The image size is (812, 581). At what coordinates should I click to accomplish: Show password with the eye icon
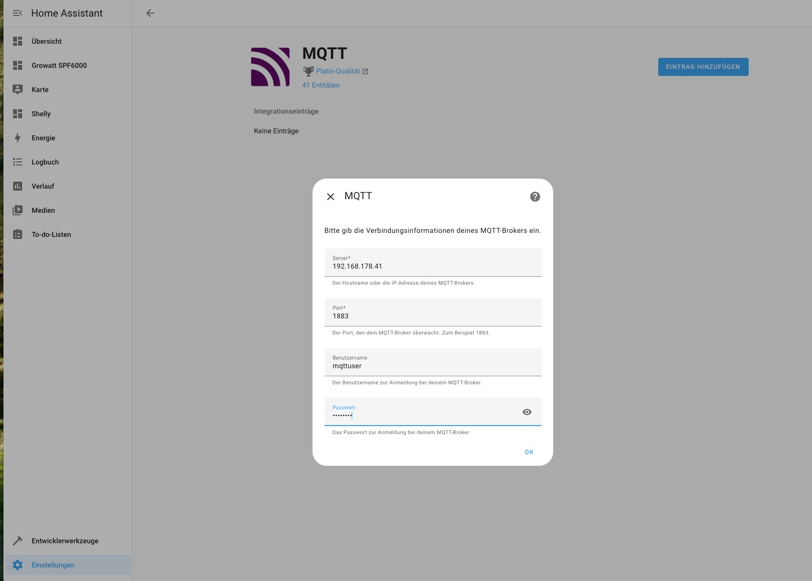coord(527,412)
